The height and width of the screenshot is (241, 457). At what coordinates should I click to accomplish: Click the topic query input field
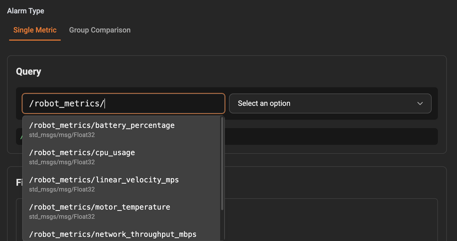[123, 103]
